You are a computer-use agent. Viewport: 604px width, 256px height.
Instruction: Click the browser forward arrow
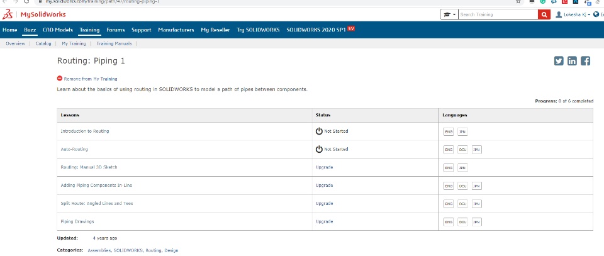[x=16, y=1]
